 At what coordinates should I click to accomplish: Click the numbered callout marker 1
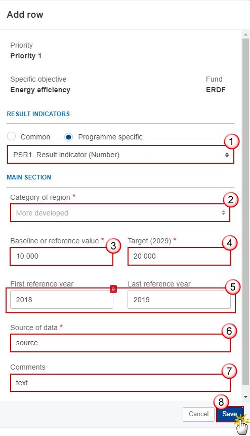(x=231, y=141)
